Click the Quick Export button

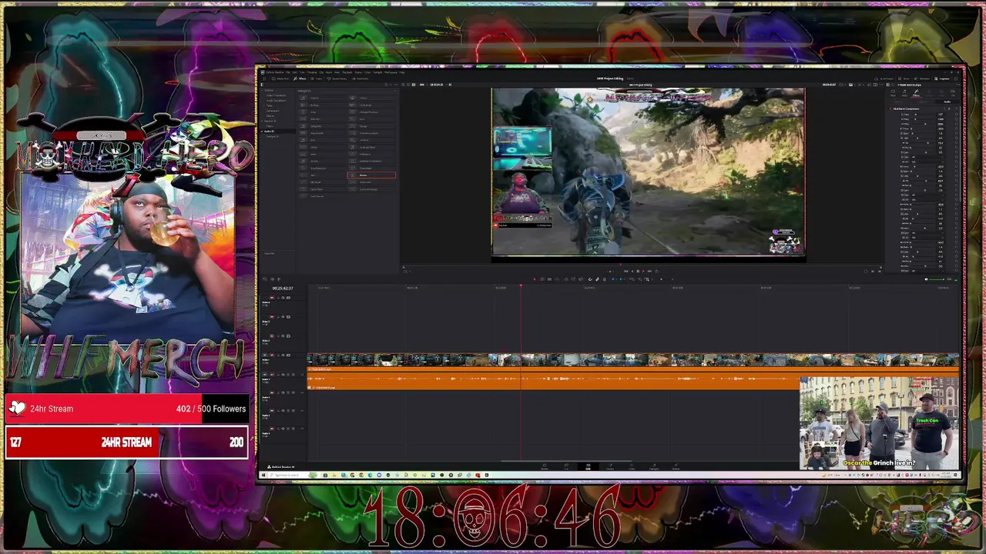coord(884,78)
